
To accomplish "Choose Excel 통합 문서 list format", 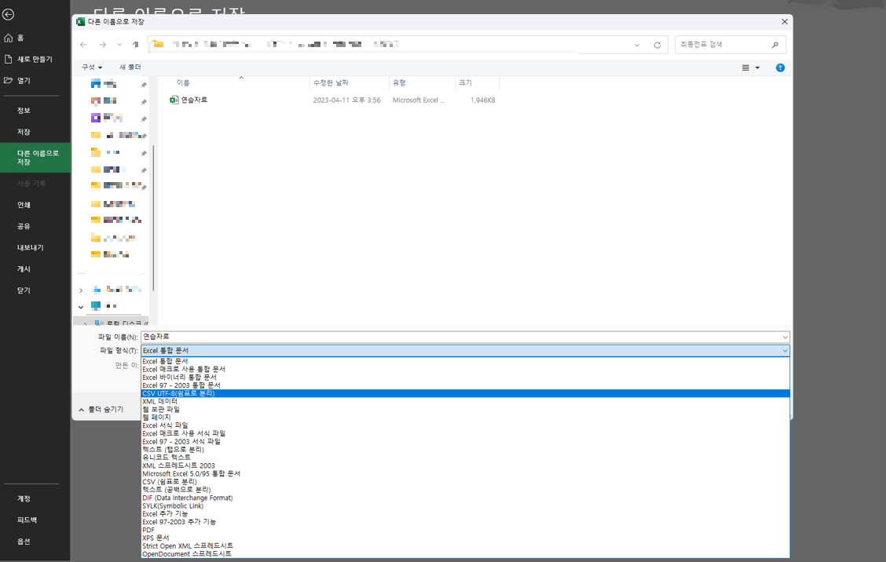I will (465, 362).
